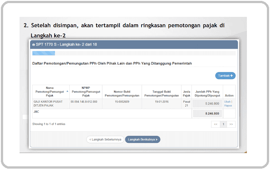This screenshot has height=169, width=270.
Task: Click bukti number 15-0002609
Action: coord(122,102)
